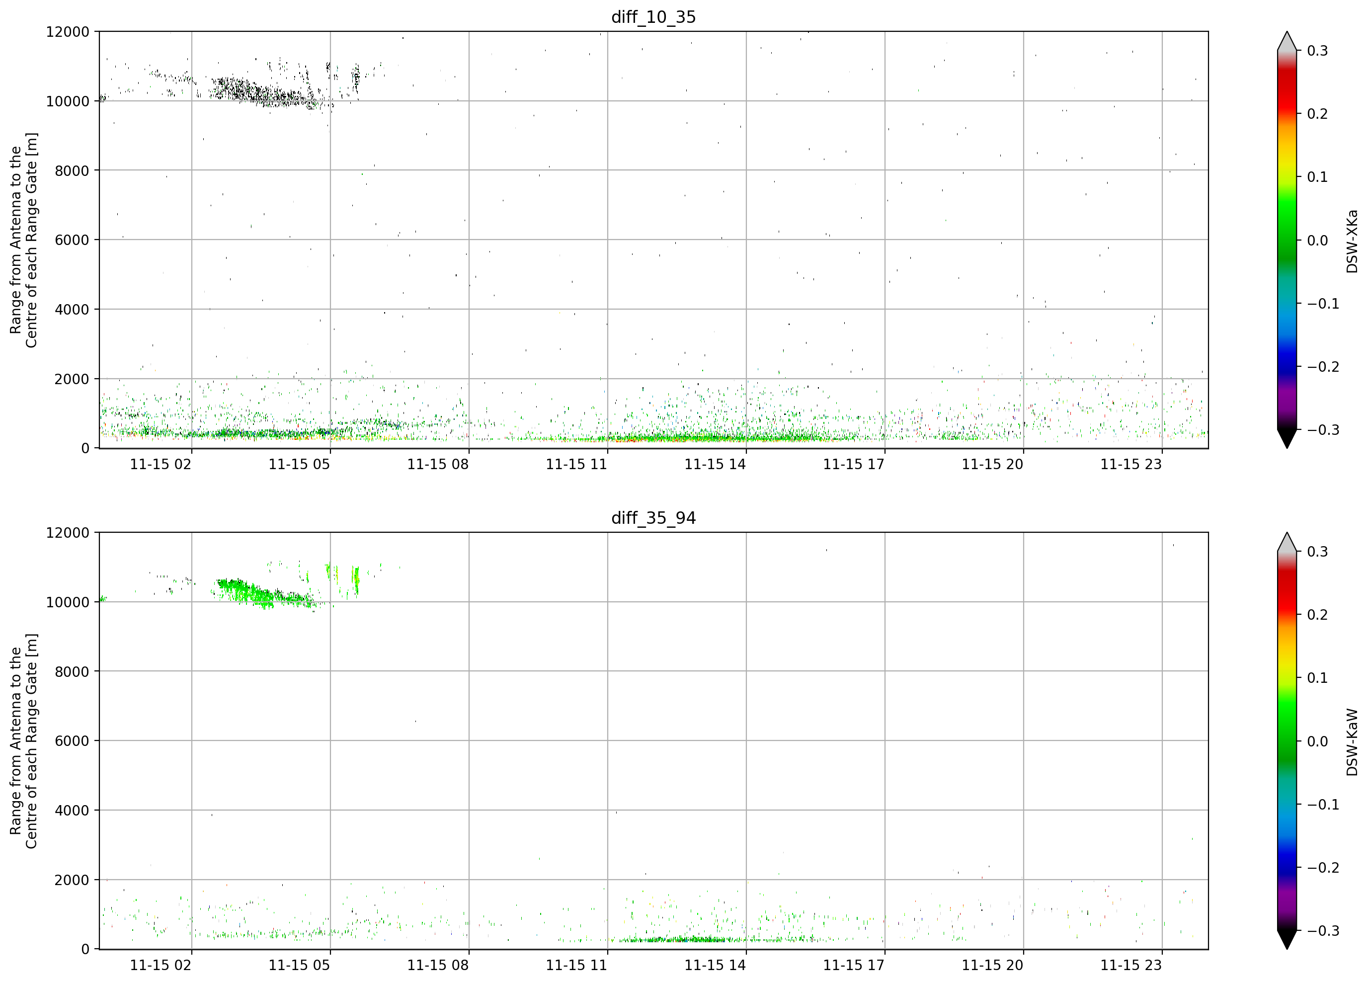
Task: Click the 8000 y-tick in diff_35_94 plot
Action: click(x=72, y=672)
